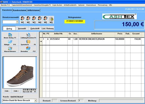Open Benutzerauswahl dropdown
Image resolution: width=145 pixels, height=104 pixels.
[17, 22]
